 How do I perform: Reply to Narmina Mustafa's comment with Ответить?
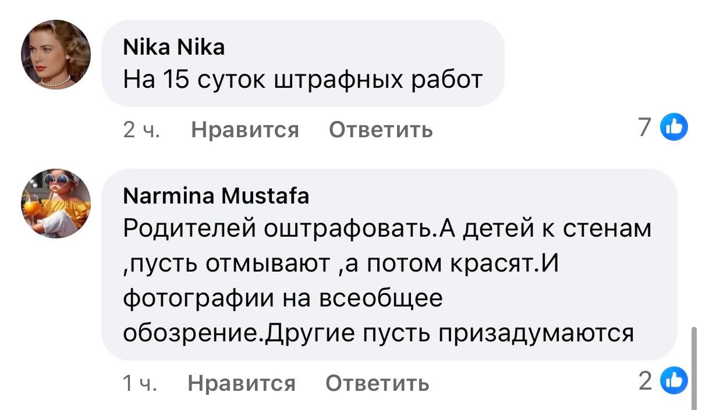tap(377, 383)
